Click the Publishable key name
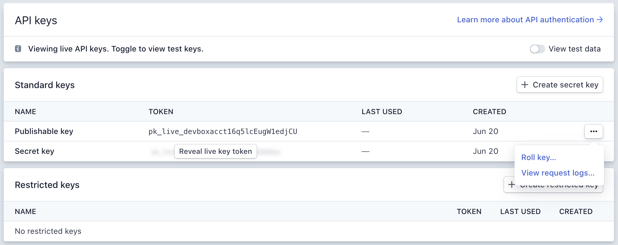 click(x=44, y=131)
